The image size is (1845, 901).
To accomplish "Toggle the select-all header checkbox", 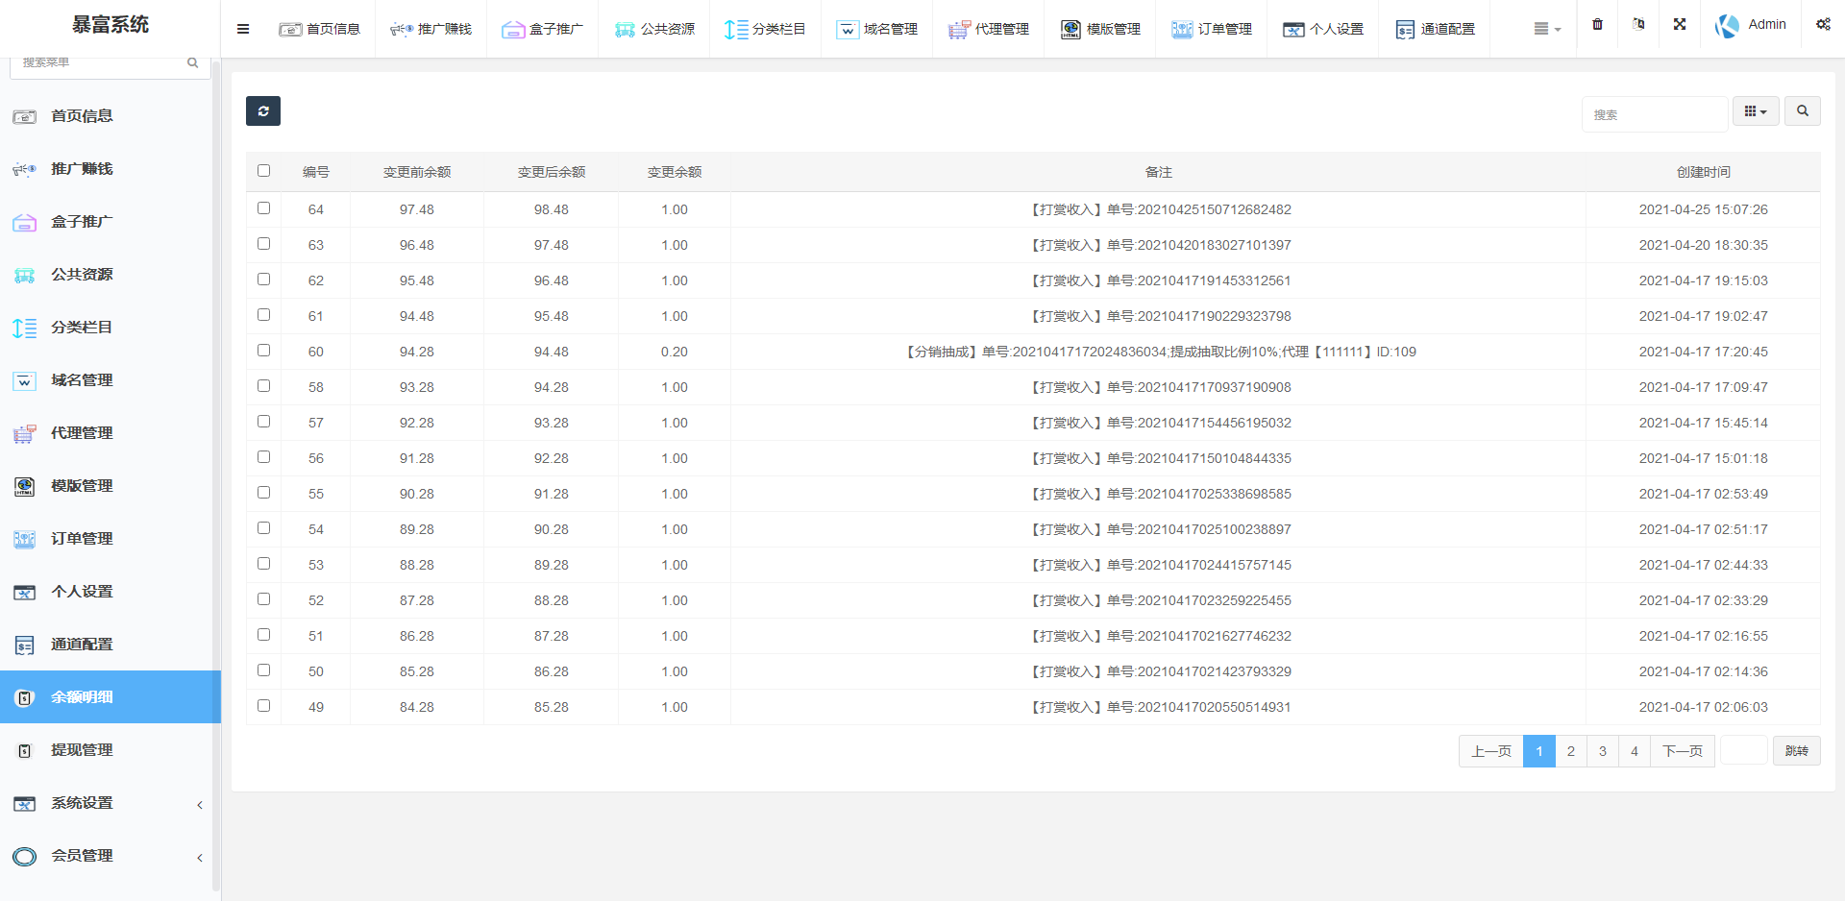I will point(263,171).
